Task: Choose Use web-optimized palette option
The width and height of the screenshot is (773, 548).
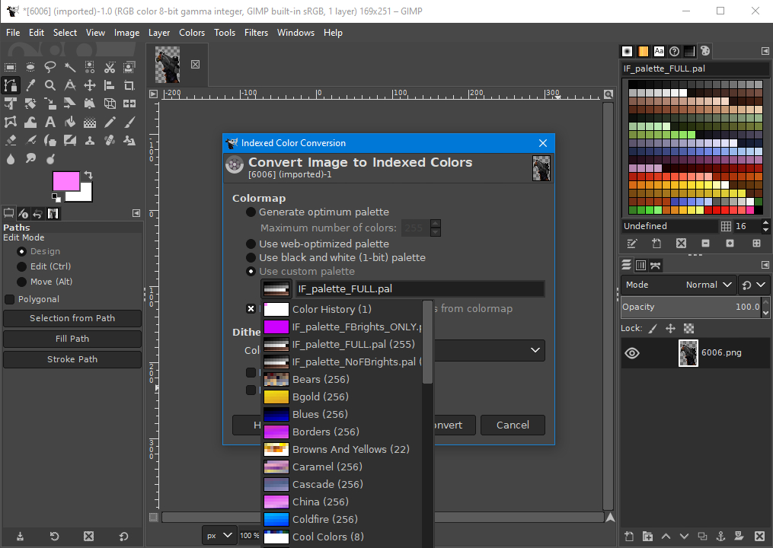Action: tap(251, 244)
